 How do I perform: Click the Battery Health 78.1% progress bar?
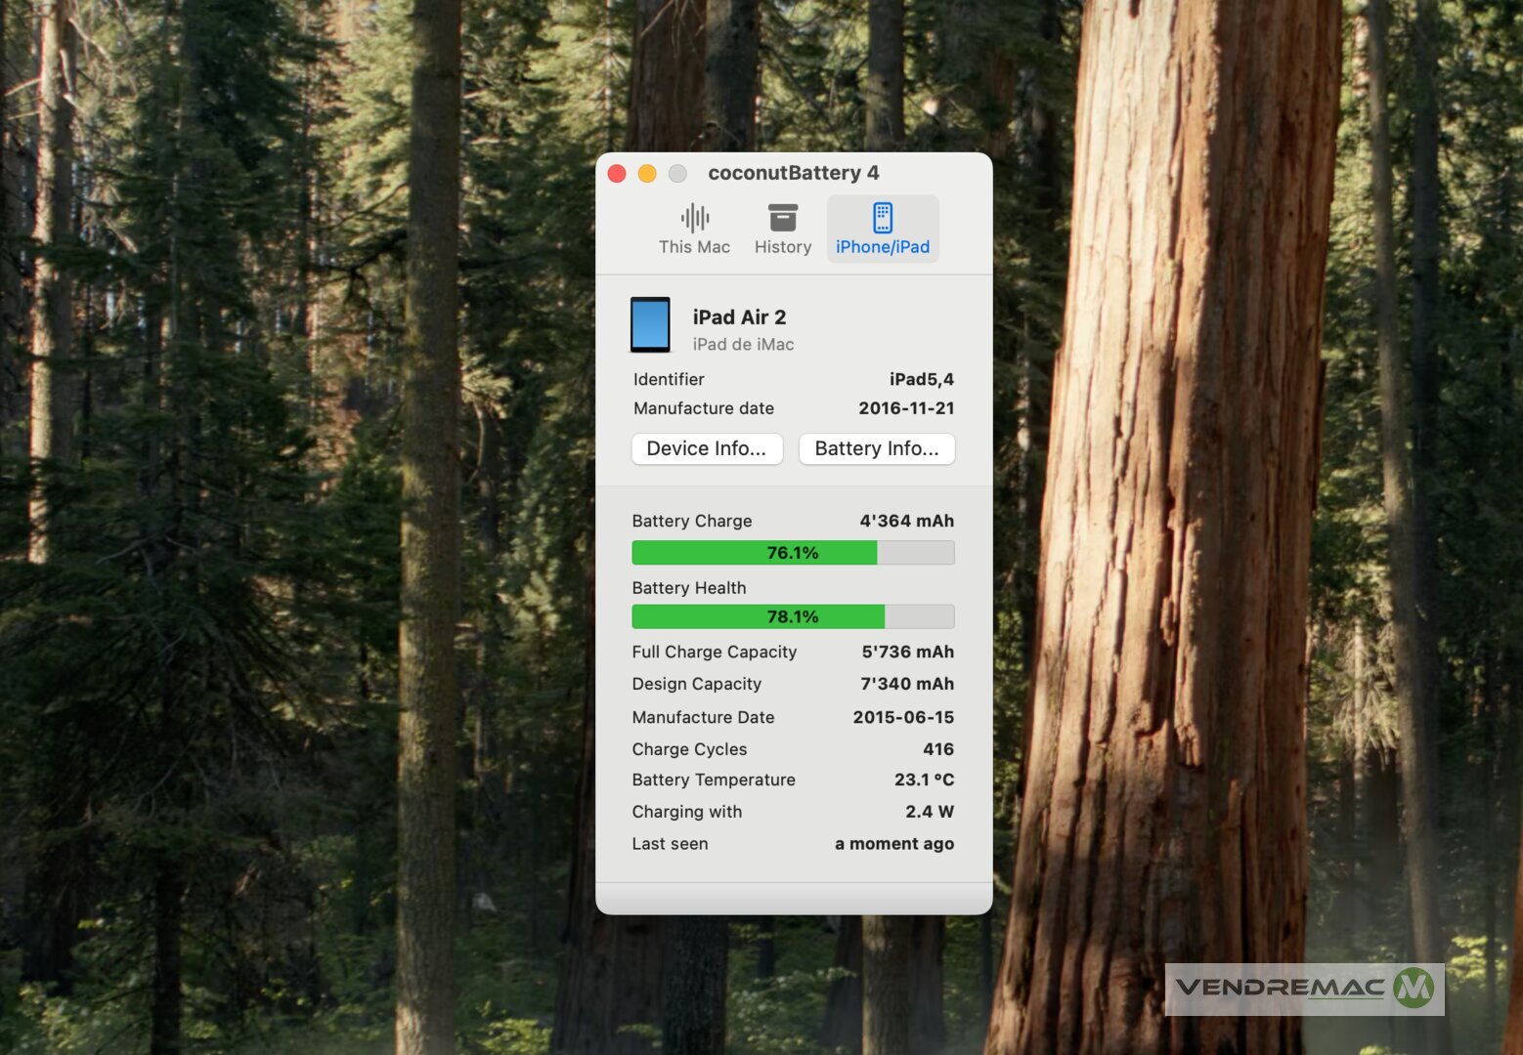tap(793, 616)
